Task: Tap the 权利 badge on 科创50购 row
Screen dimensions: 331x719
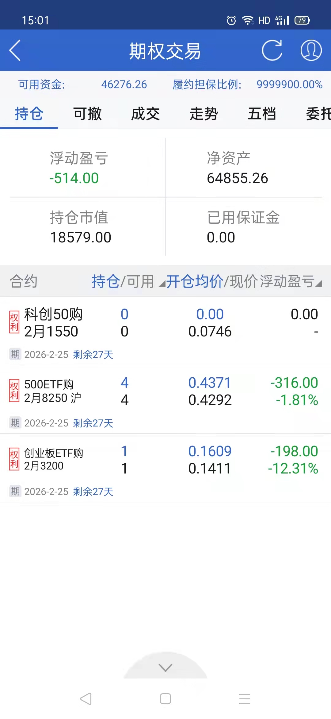Action: point(14,322)
